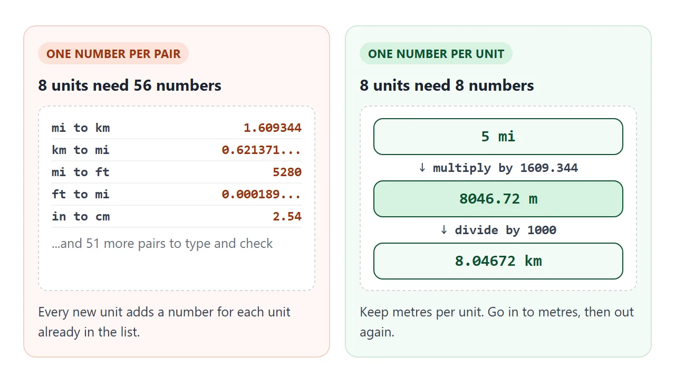Click the "divide by 1000" step
Screen dimensions: 675x385
(x=498, y=230)
